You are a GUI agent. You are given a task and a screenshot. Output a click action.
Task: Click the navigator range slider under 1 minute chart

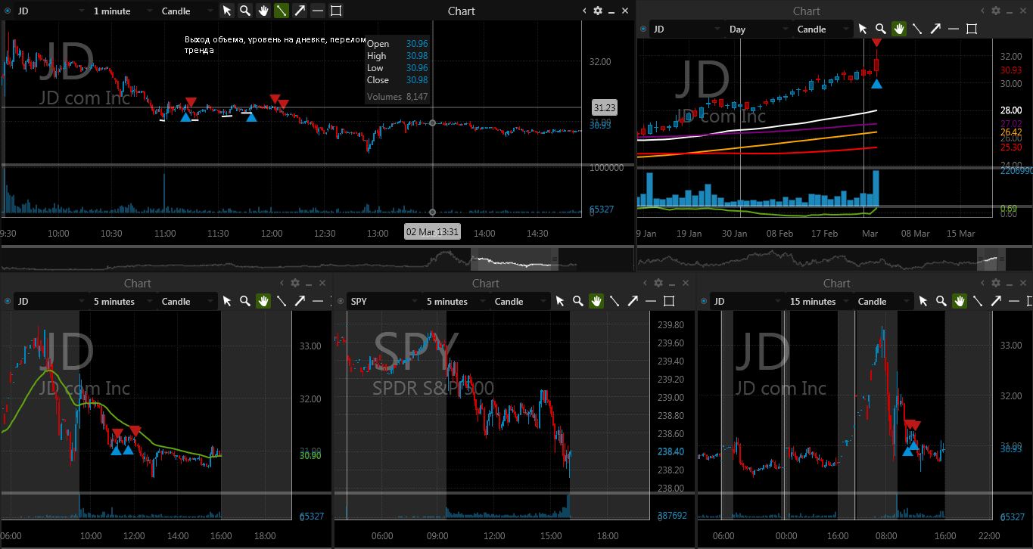(514, 259)
